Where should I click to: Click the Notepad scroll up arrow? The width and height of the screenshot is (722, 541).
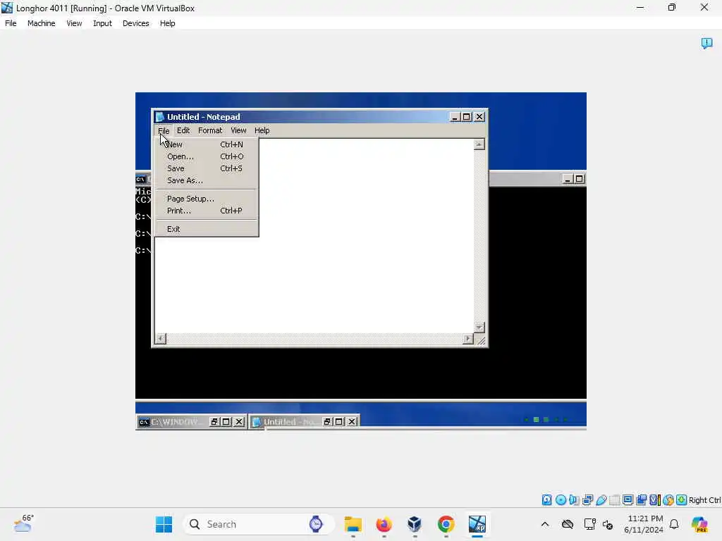(x=479, y=144)
